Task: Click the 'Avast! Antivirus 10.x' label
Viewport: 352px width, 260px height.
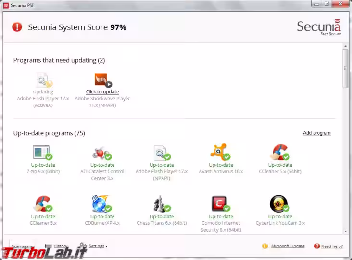Action: pos(221,171)
